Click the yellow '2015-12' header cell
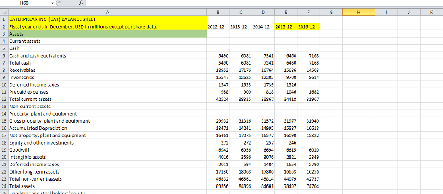 (286, 26)
